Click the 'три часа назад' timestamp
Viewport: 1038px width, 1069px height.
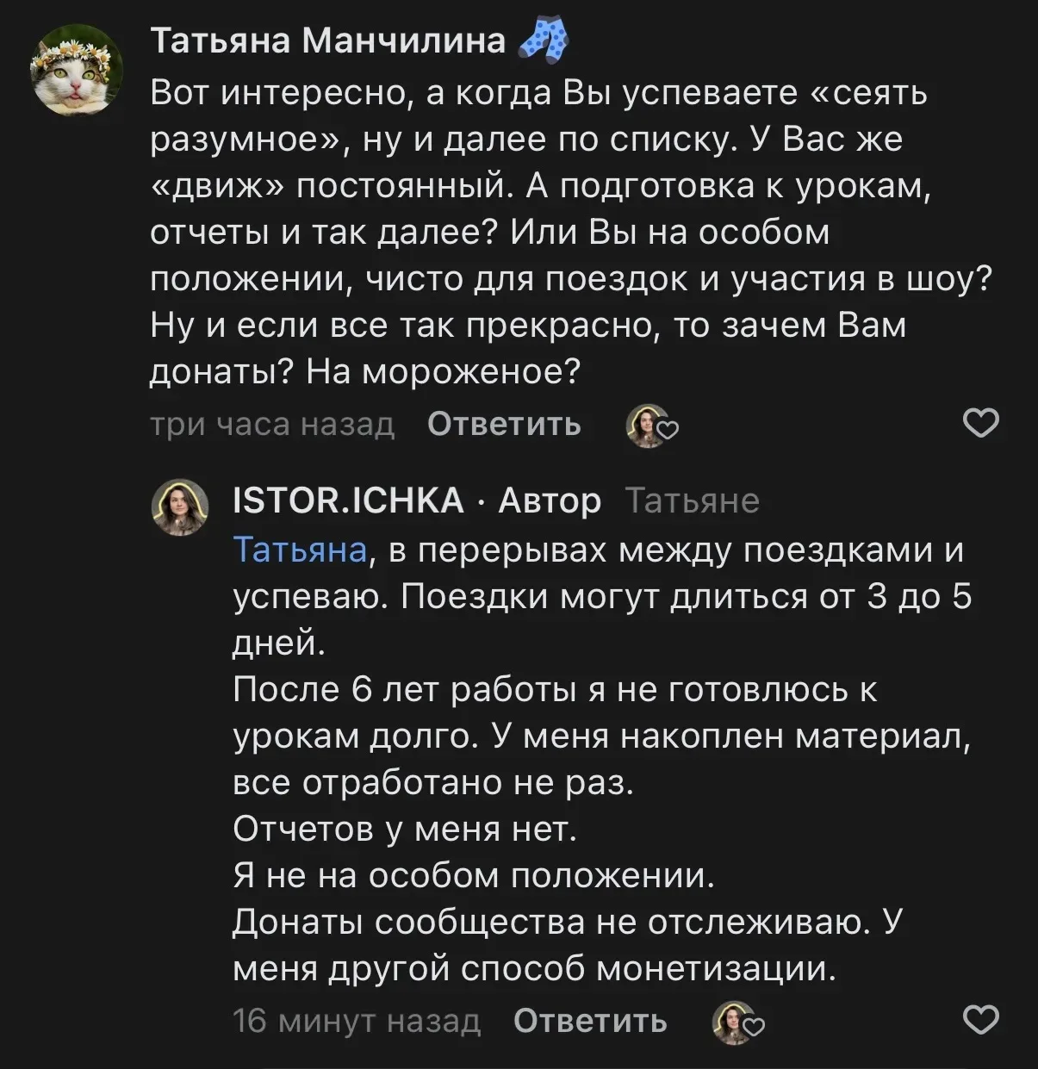point(272,424)
